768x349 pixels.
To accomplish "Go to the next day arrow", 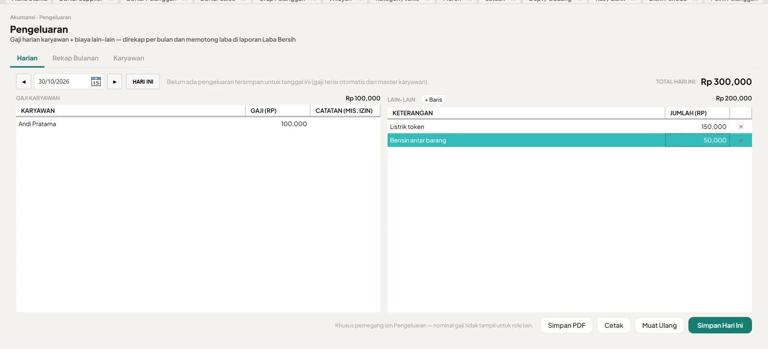I will [x=114, y=82].
